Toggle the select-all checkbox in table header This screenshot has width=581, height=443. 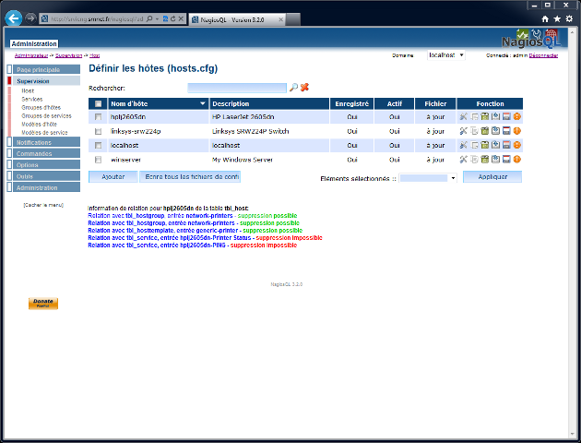[99, 103]
